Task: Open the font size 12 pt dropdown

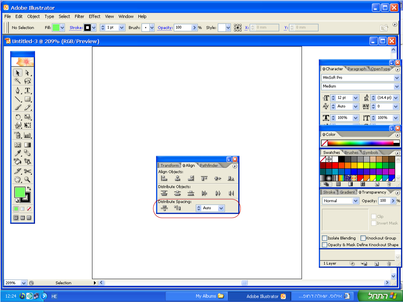Action: pyautogui.click(x=356, y=98)
